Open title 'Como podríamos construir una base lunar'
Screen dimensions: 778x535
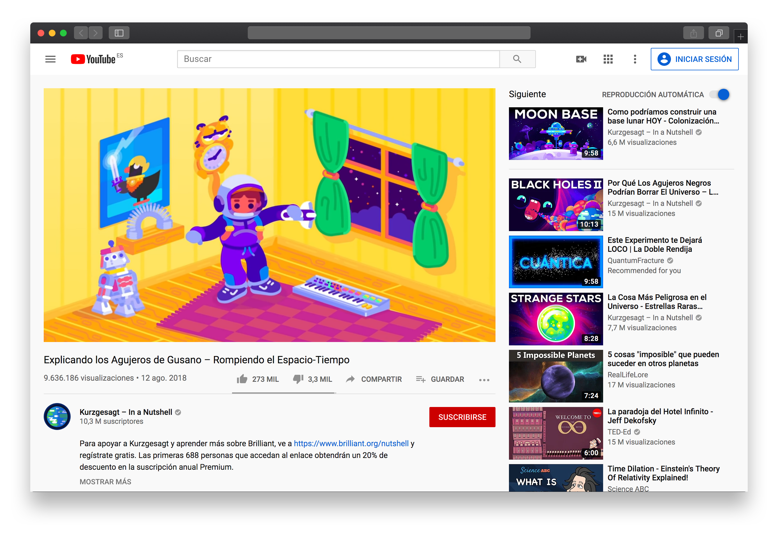(x=663, y=116)
